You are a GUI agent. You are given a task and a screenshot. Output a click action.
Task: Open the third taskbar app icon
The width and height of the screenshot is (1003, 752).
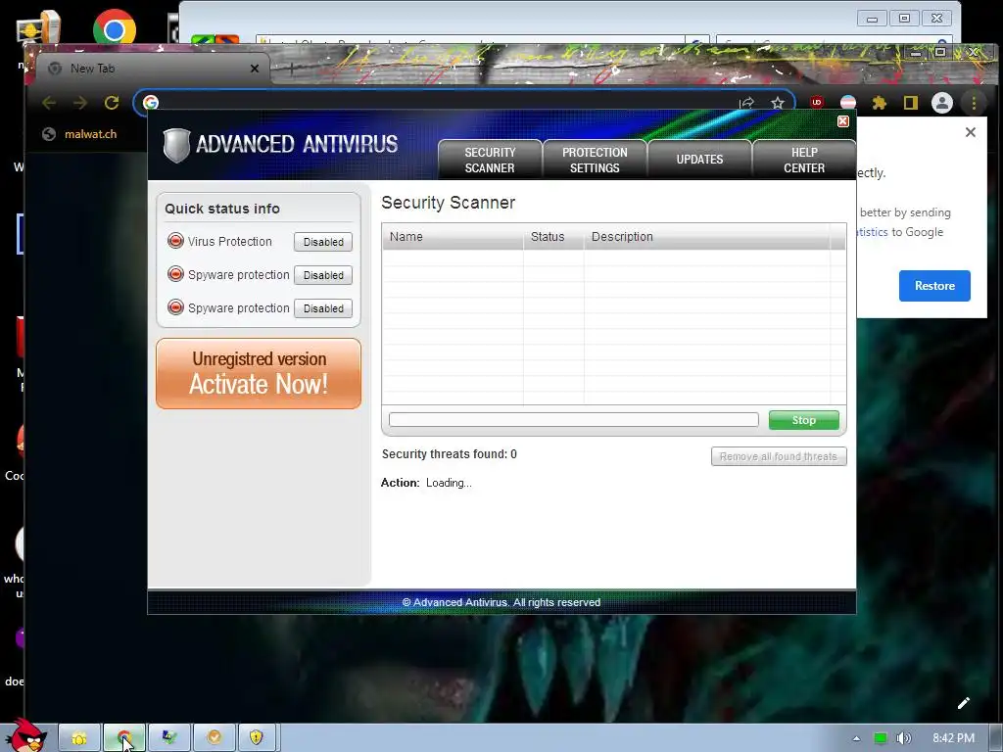(168, 738)
